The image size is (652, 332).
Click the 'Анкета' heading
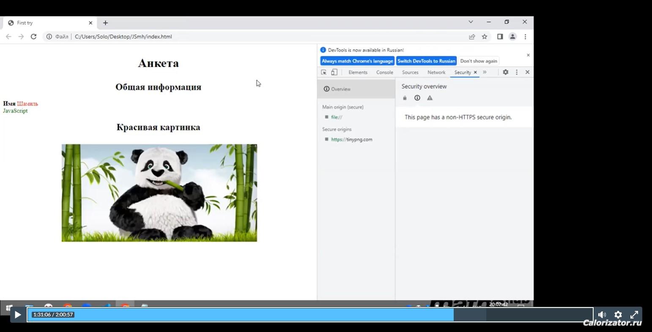click(x=158, y=63)
